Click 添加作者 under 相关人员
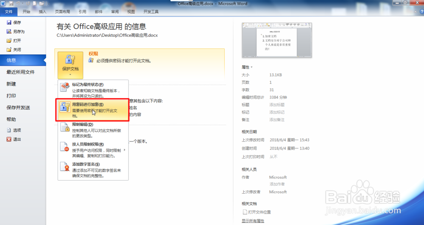This screenshot has width=424, height=225. (277, 184)
